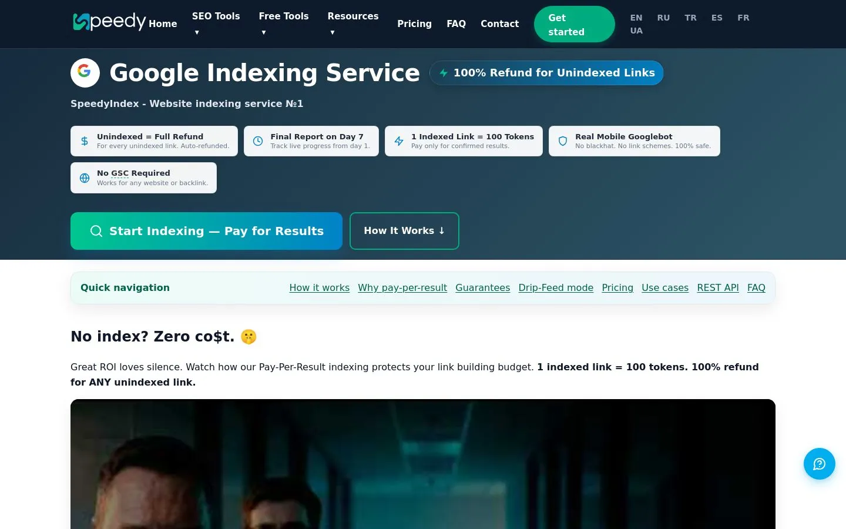Expand the SEO Tools dropdown arrow
Viewport: 846px width, 529px height.
pos(197,32)
